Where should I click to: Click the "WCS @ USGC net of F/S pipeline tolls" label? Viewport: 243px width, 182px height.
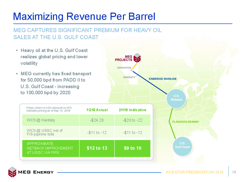point(45,132)
